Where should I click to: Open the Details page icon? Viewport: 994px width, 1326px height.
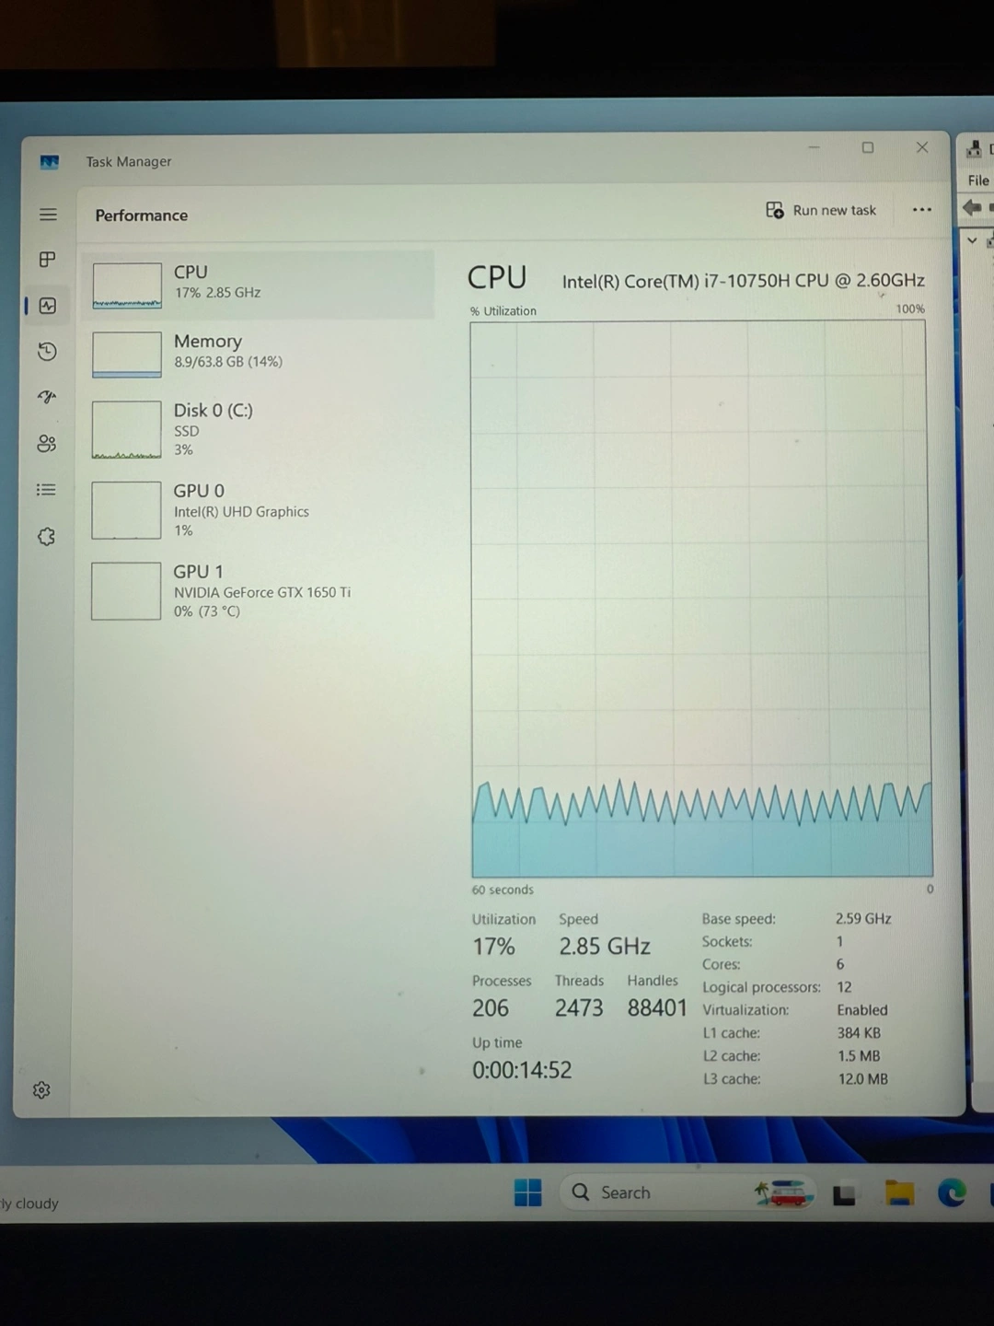tap(46, 490)
